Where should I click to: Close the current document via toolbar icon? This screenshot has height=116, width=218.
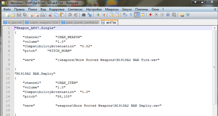click(x=31, y=15)
